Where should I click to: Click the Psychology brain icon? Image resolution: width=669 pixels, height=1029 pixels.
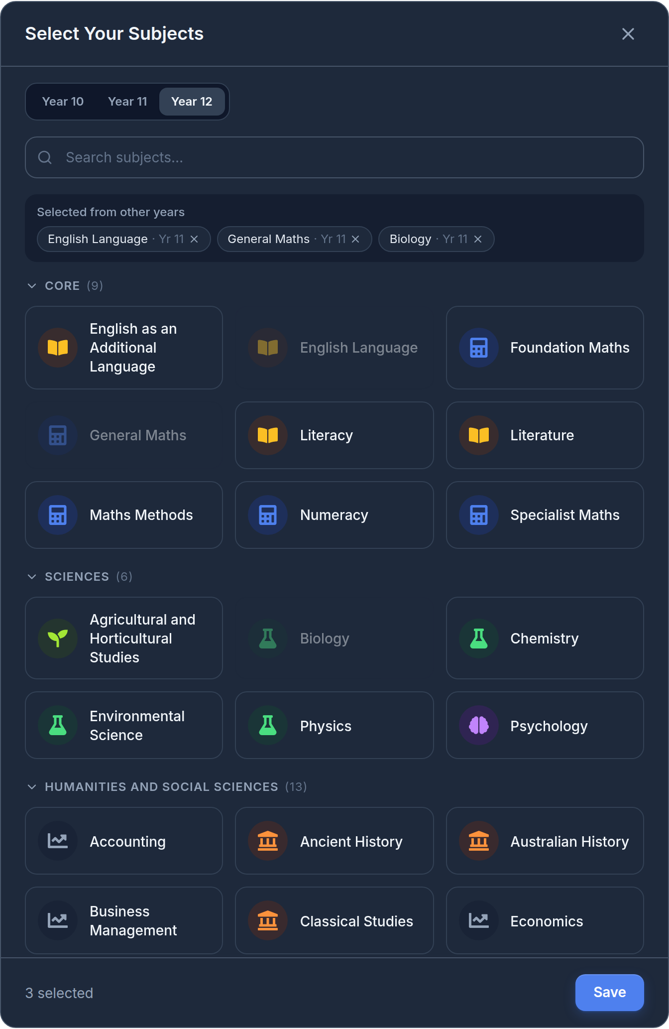tap(478, 725)
